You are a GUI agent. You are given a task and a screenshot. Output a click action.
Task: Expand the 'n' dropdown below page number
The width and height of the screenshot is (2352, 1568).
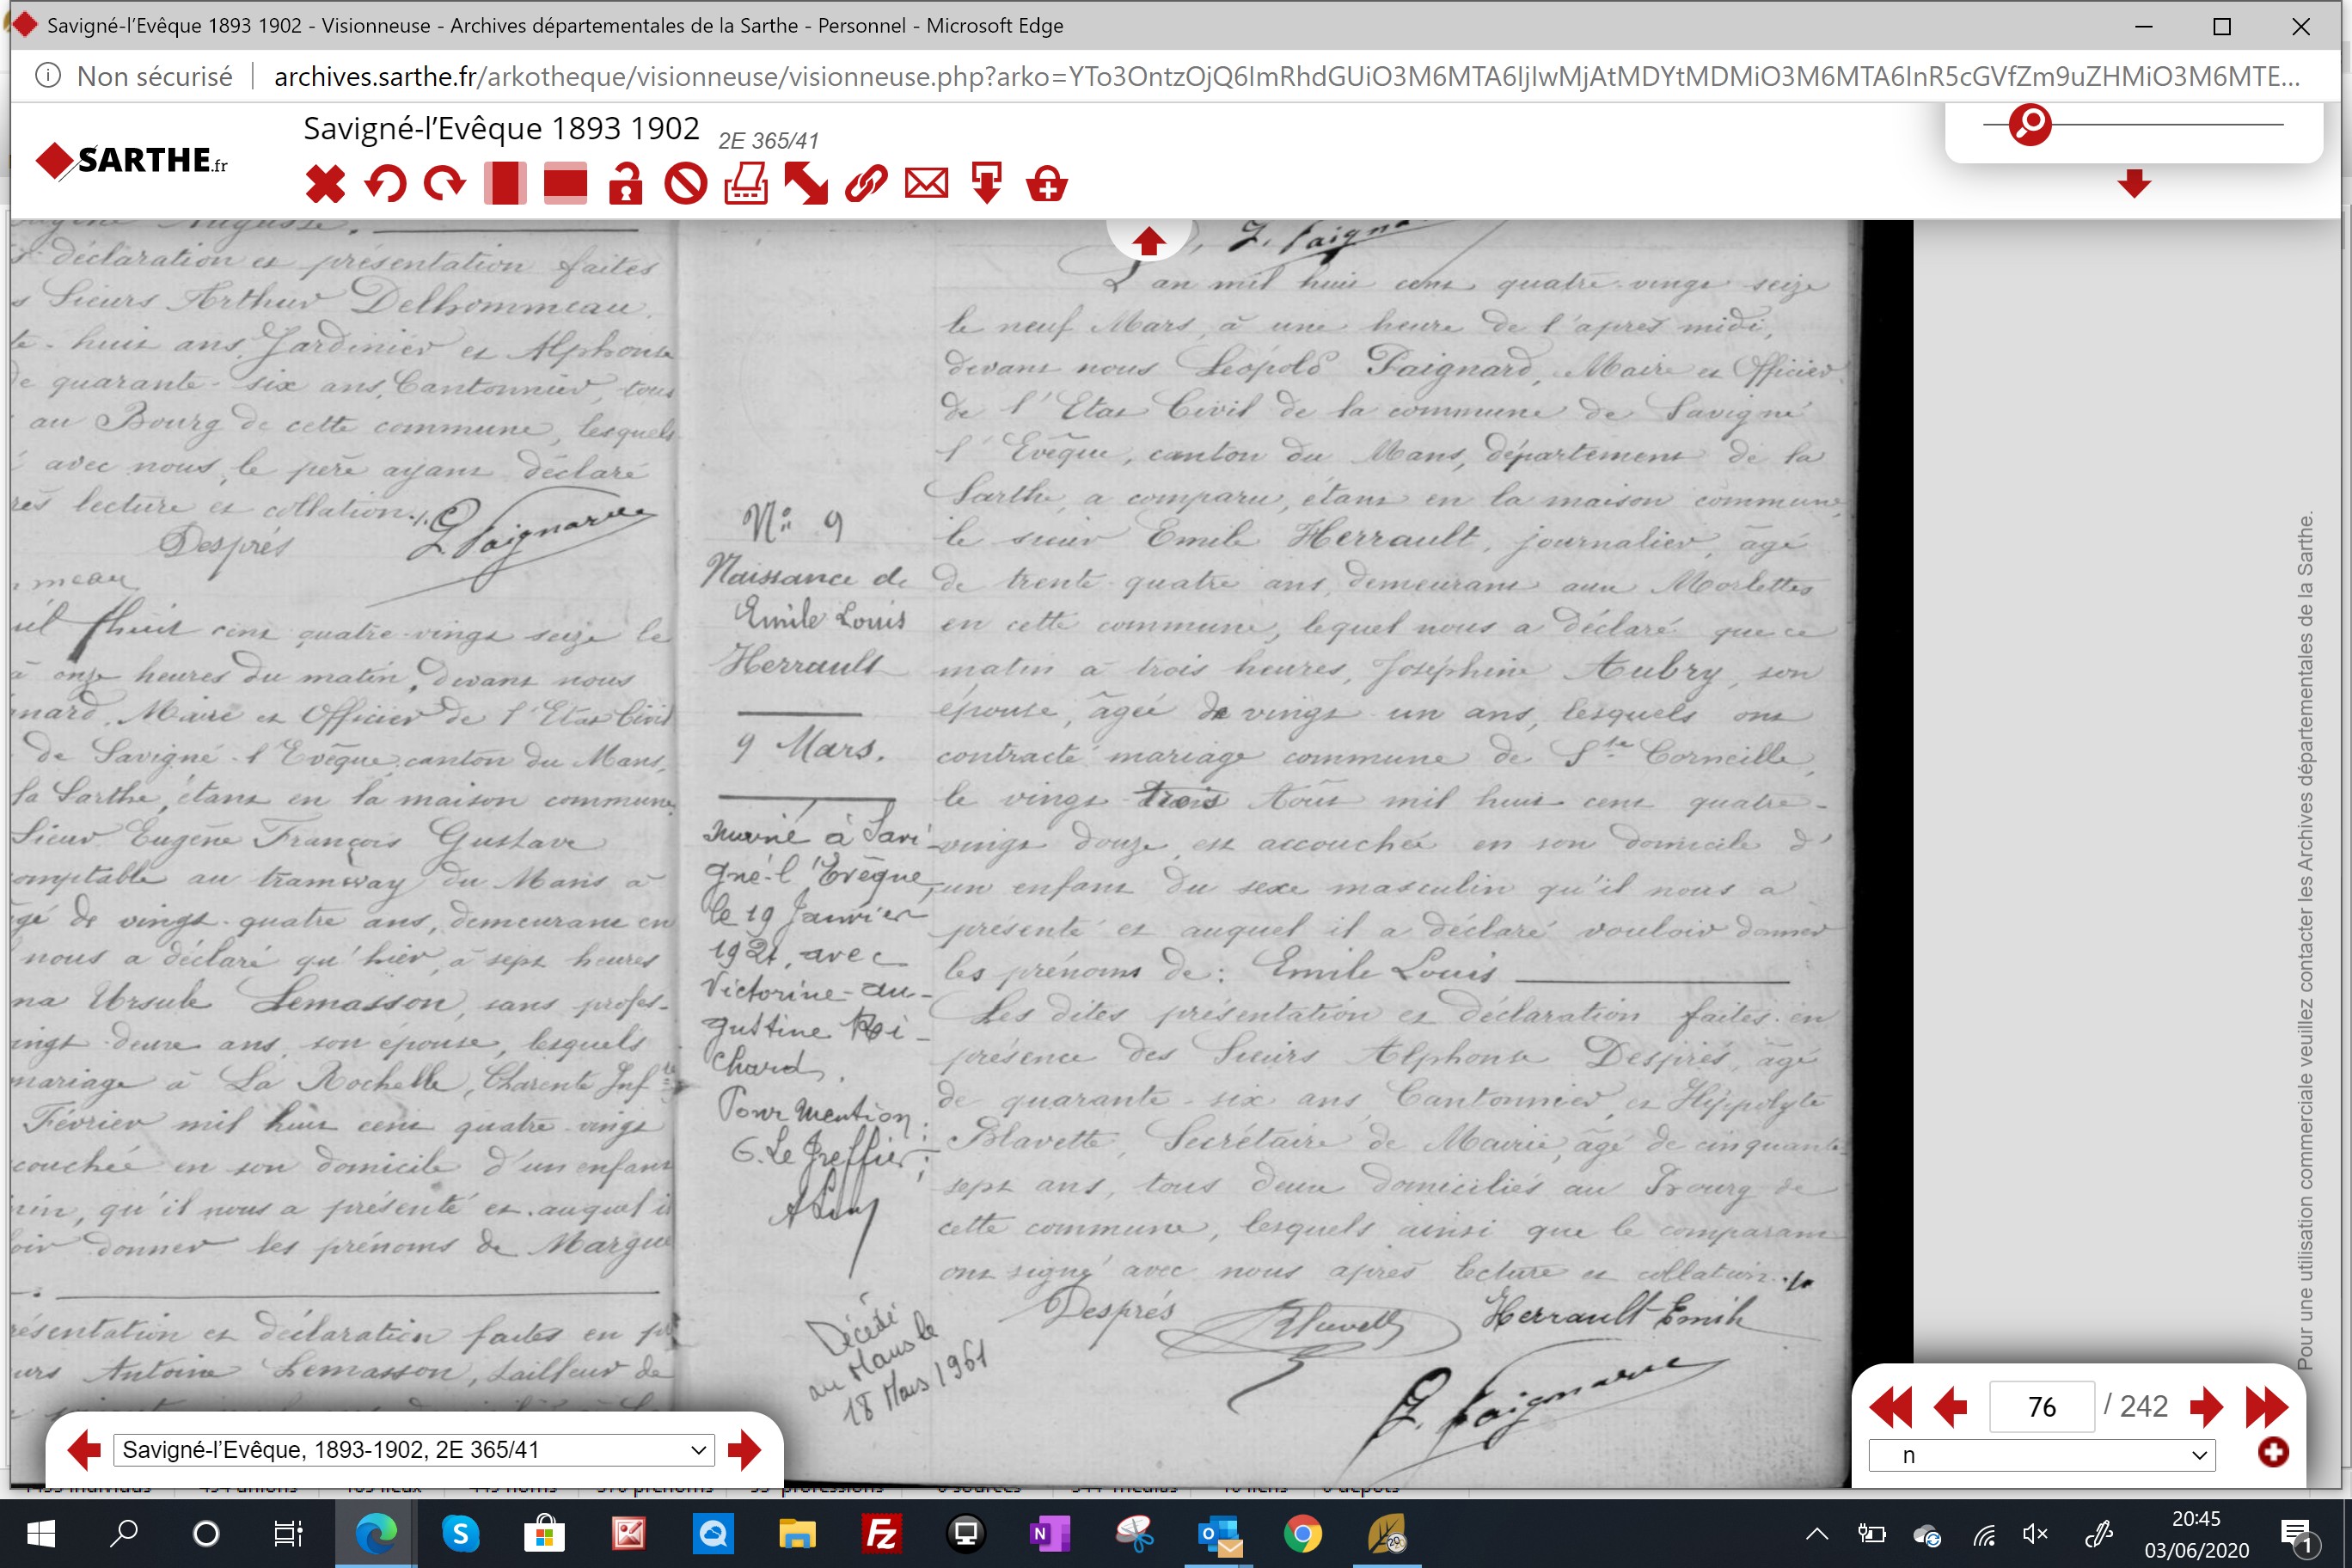2042,1455
